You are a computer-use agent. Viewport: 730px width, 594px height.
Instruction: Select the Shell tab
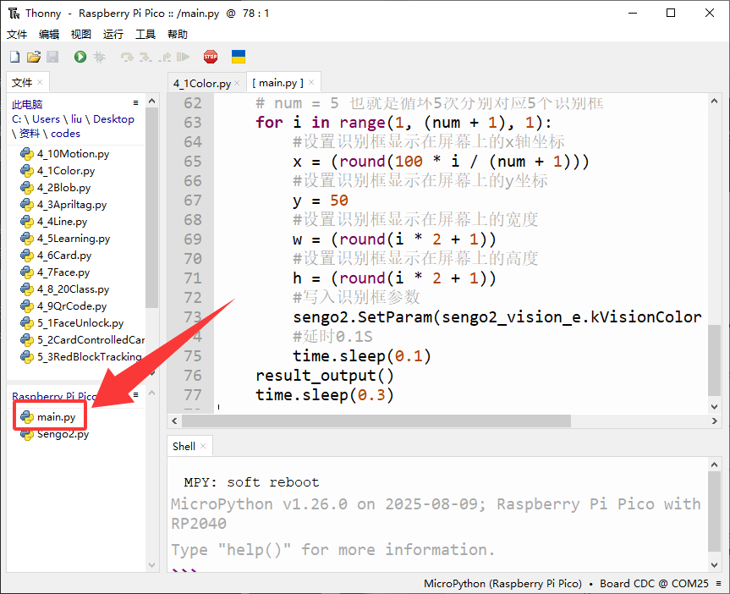(x=184, y=446)
